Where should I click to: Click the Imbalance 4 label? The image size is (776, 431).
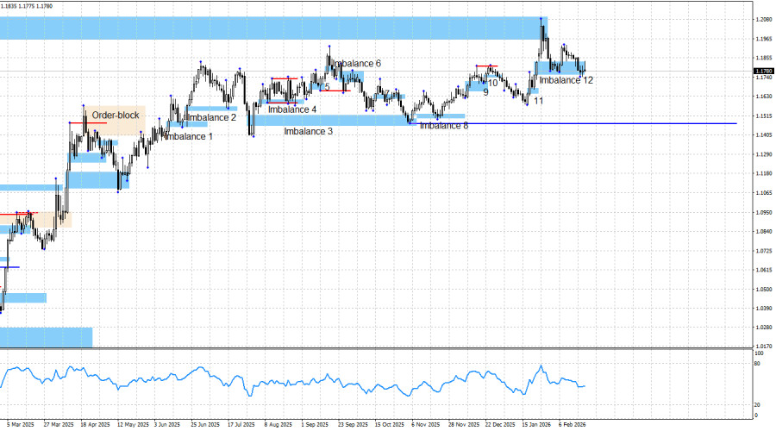point(291,109)
